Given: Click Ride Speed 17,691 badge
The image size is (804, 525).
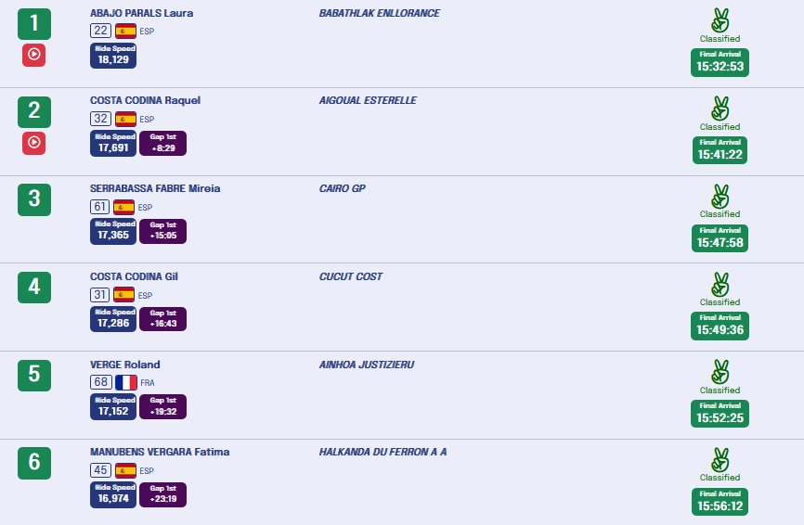Looking at the screenshot, I should [x=113, y=143].
